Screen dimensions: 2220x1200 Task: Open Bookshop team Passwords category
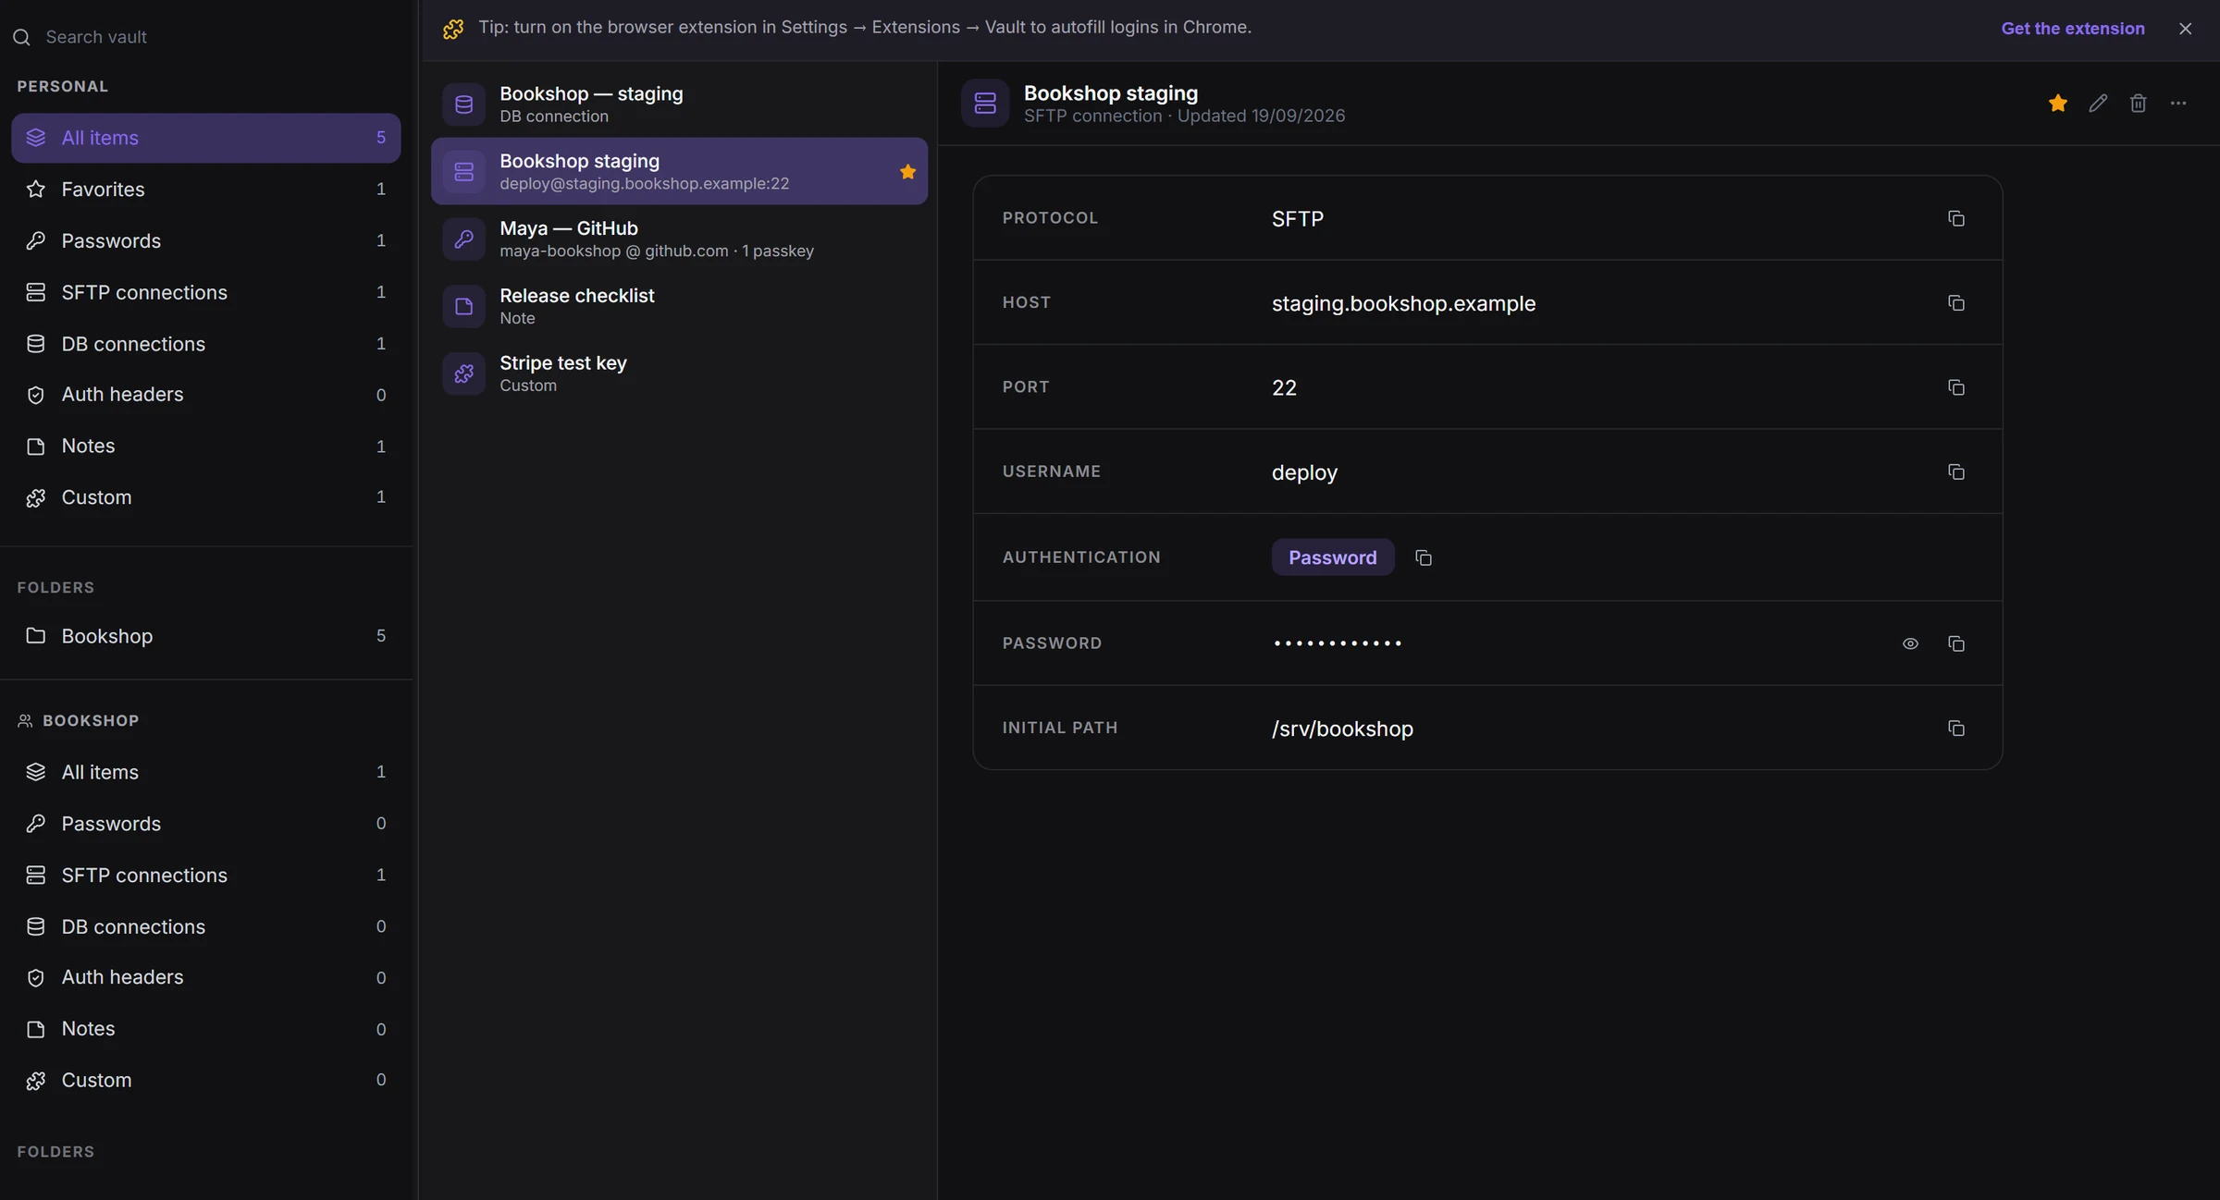205,824
